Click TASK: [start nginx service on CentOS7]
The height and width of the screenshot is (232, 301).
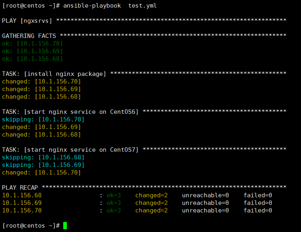click(70, 150)
